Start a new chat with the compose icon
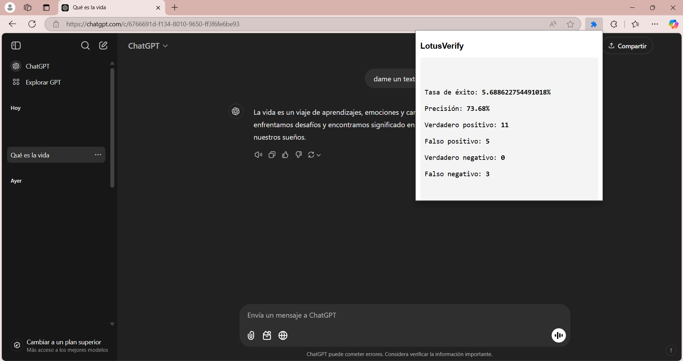This screenshot has height=361, width=683. tap(103, 45)
